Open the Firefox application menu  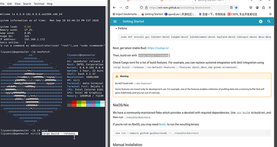[x=270, y=8]
